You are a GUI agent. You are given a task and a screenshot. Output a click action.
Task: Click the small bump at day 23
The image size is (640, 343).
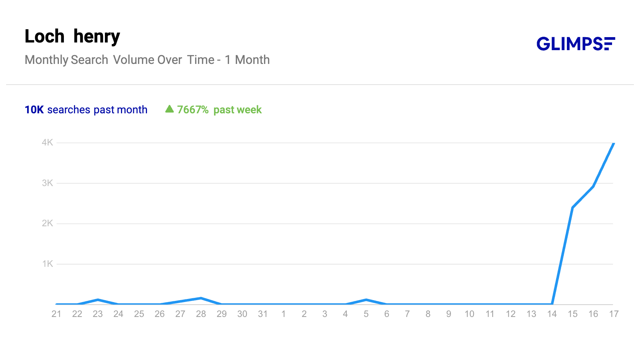98,299
